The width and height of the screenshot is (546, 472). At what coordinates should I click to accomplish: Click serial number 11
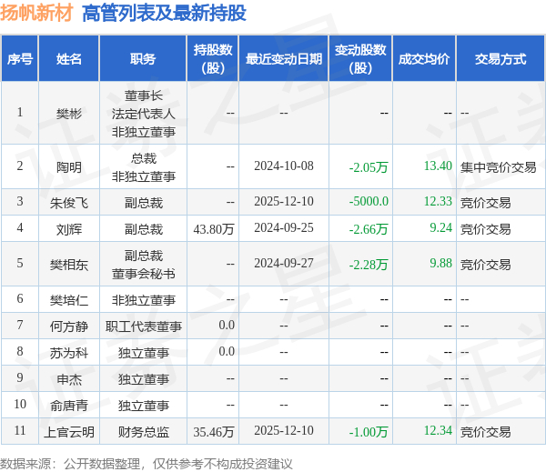[20, 431]
